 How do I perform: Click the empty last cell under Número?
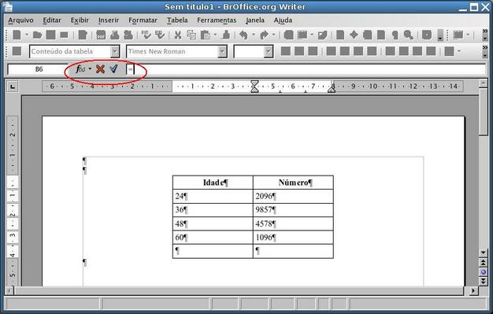293,251
